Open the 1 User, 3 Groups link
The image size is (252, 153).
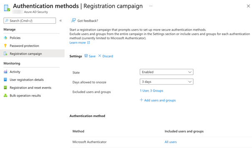(x=151, y=90)
